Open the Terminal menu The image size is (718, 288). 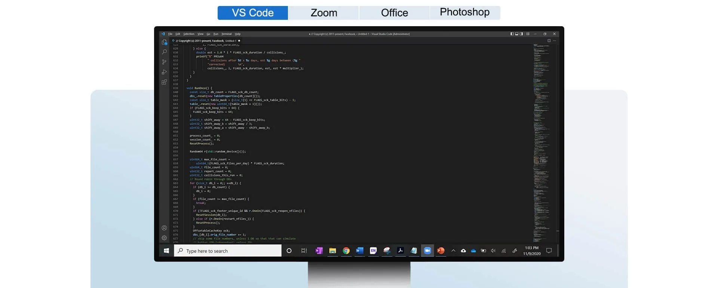(x=226, y=34)
